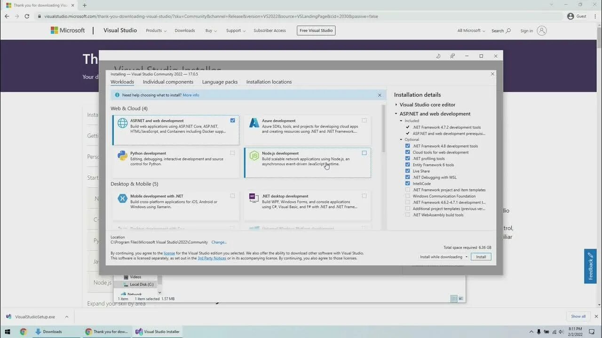602x338 pixels.
Task: Check the ASP.NET and web development workload
Action: pyautogui.click(x=232, y=121)
